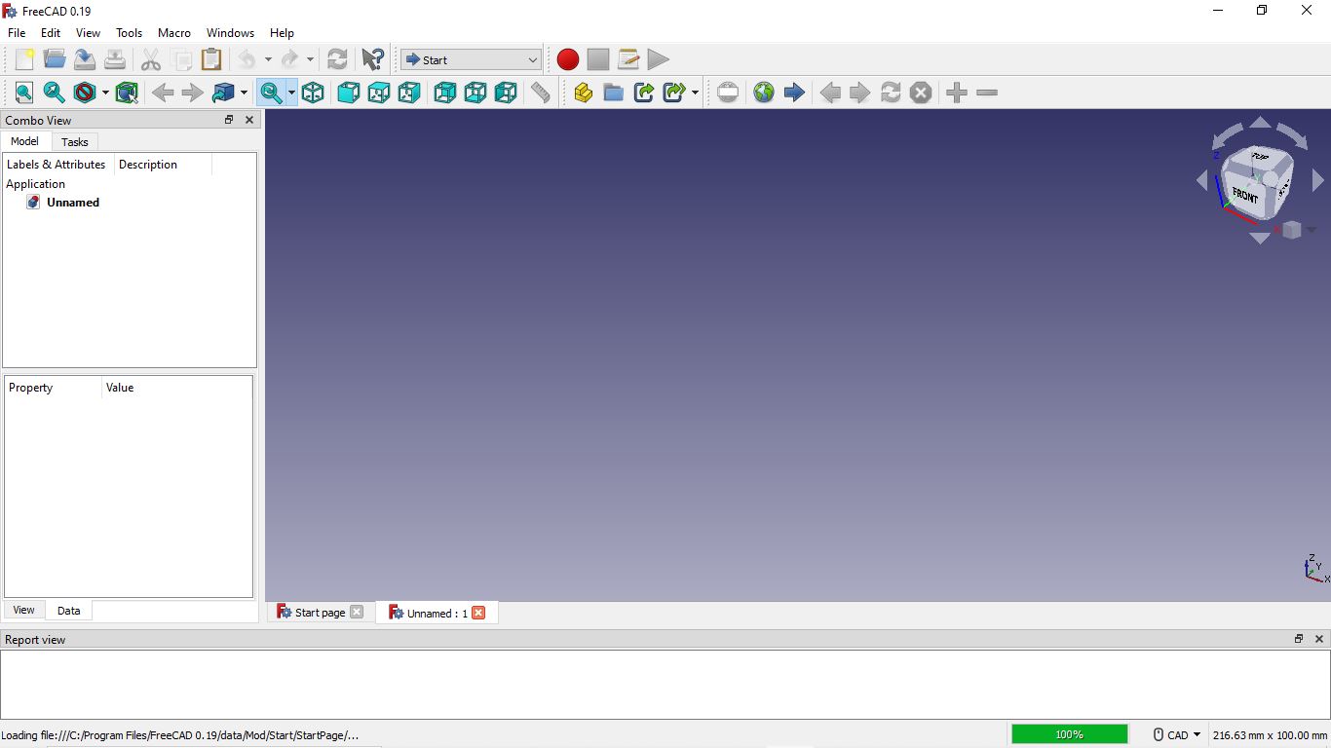Set the view to Top
Viewport: 1331px width, 748px height.
(x=379, y=93)
